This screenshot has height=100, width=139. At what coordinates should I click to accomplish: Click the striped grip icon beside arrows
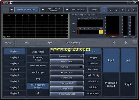135,43
